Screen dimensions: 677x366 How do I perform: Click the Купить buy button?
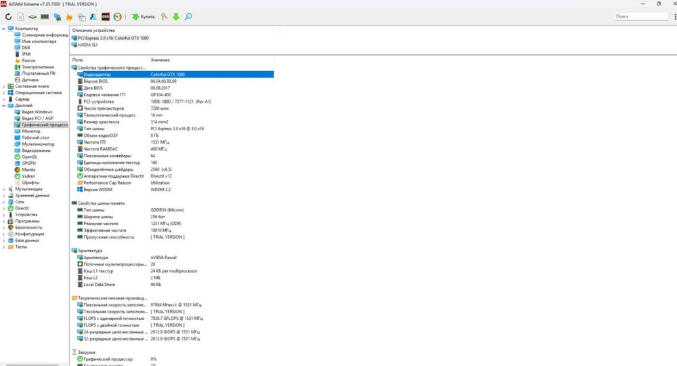[144, 17]
